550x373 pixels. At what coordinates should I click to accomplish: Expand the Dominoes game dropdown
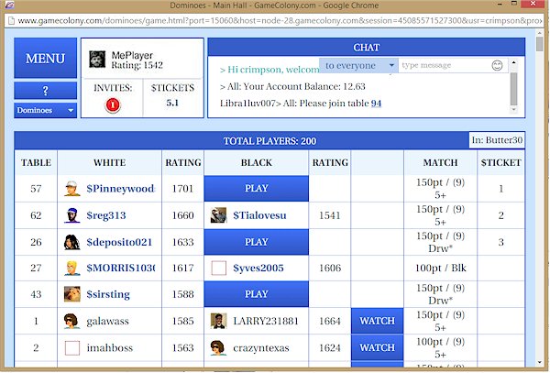(45, 110)
